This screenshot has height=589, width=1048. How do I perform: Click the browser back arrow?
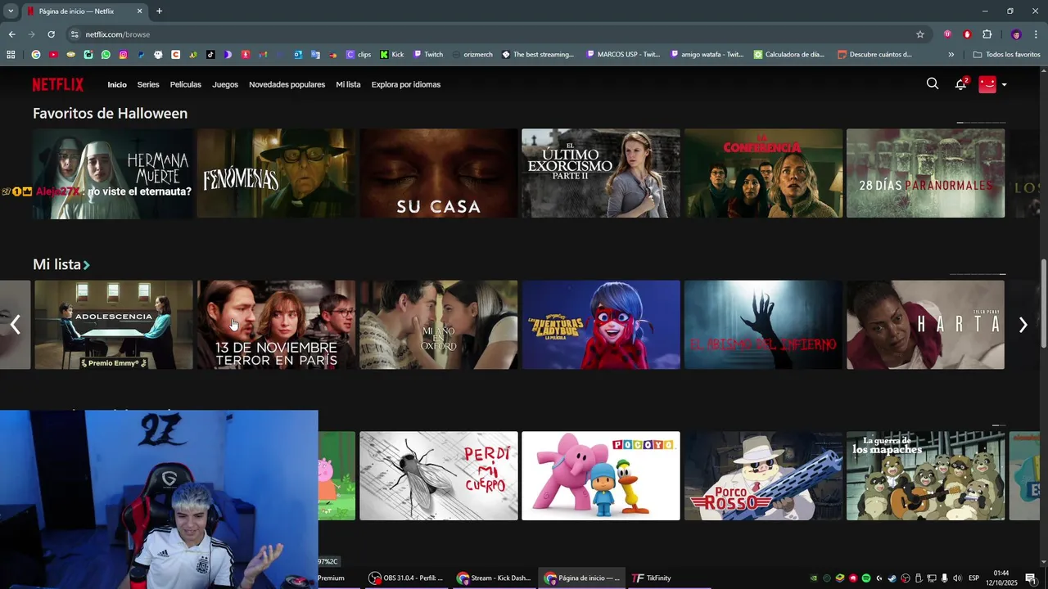coord(11,34)
